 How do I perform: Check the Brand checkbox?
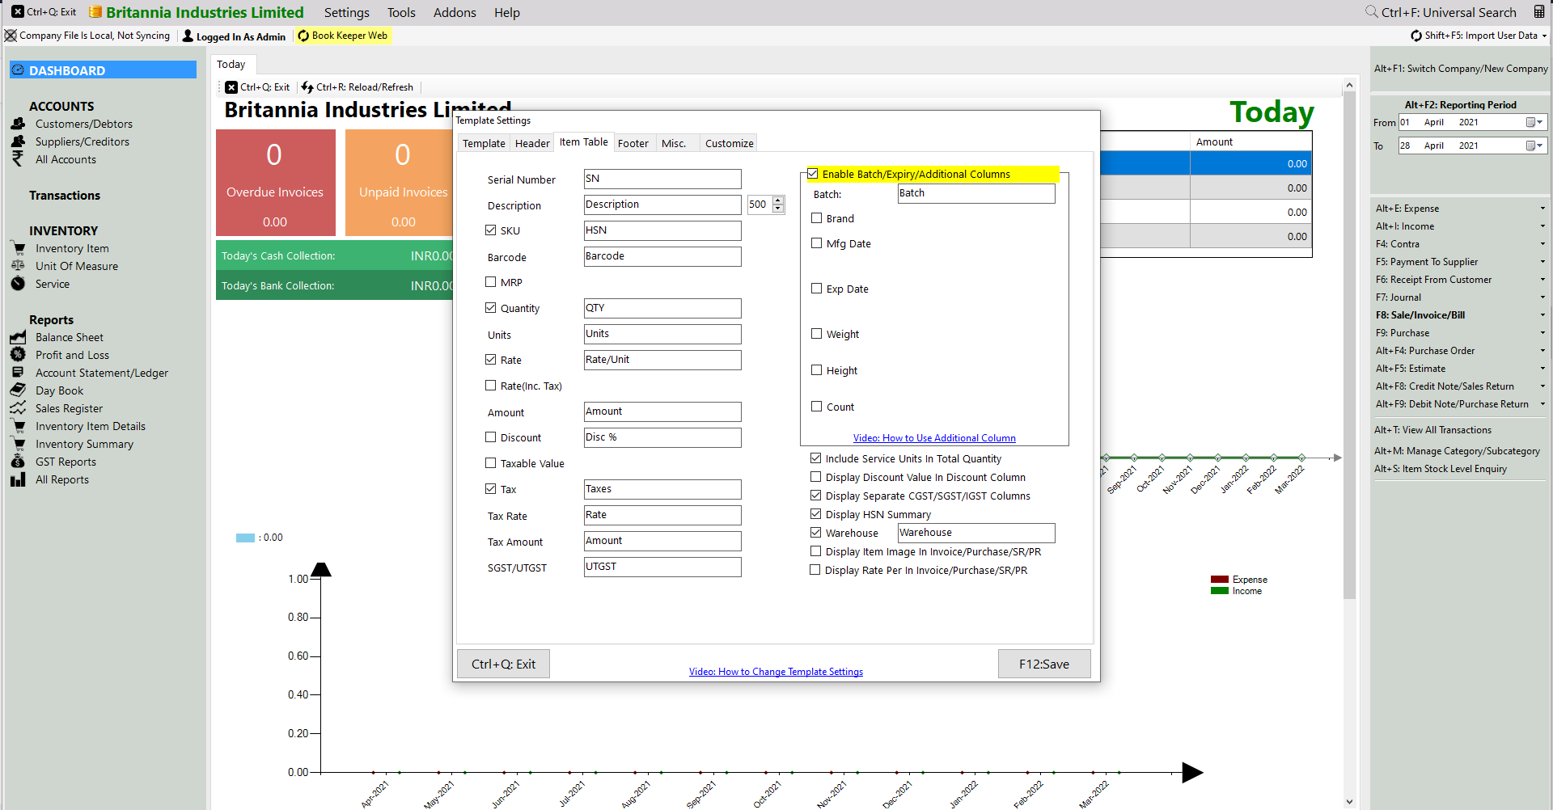(817, 218)
